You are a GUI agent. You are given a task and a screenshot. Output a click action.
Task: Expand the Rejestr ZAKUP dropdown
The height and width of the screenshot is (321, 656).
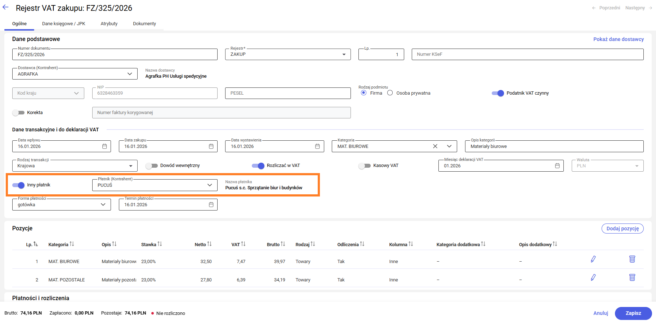[344, 54]
